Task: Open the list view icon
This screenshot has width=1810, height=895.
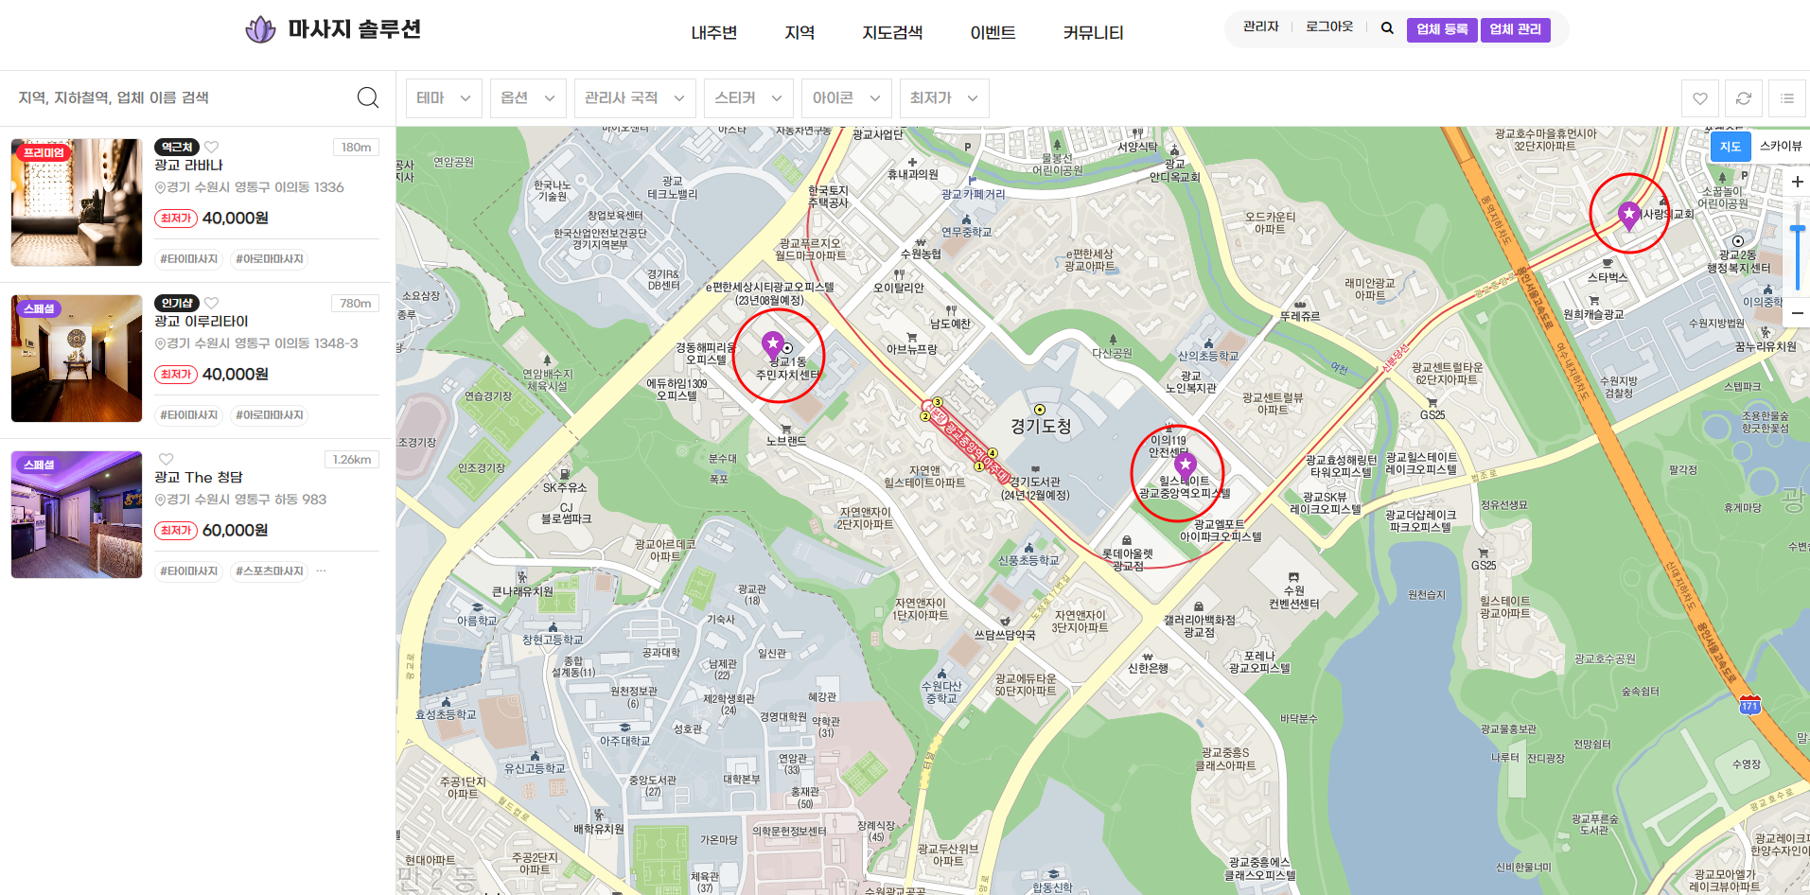Action: point(1787,98)
